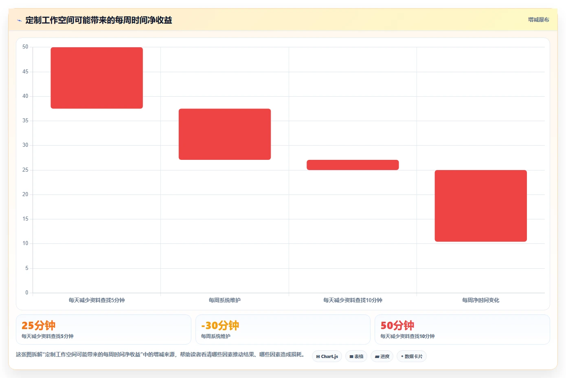Click x-axis label 每天减少资料查找10分钟
Screen dimensions: 566x378
353,300
